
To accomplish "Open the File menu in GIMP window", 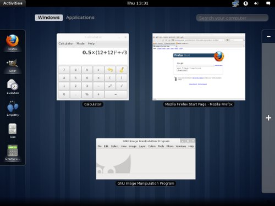I will (x=100, y=146).
